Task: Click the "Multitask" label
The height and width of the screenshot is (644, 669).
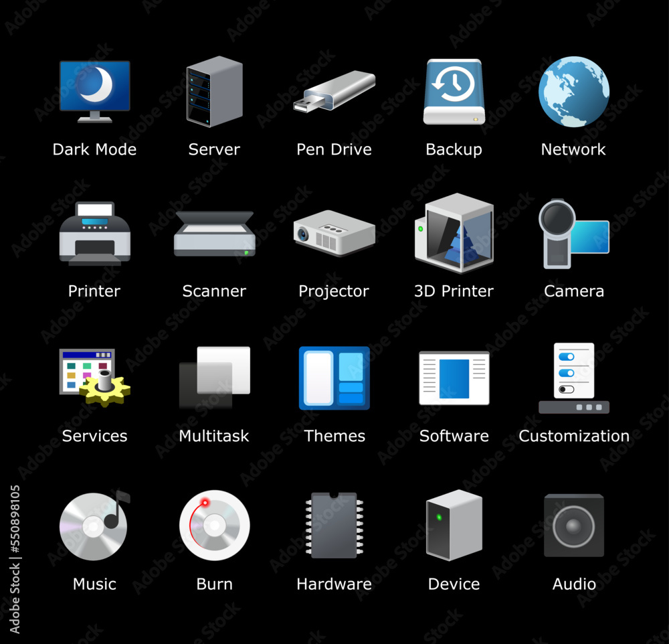Action: pyautogui.click(x=214, y=436)
